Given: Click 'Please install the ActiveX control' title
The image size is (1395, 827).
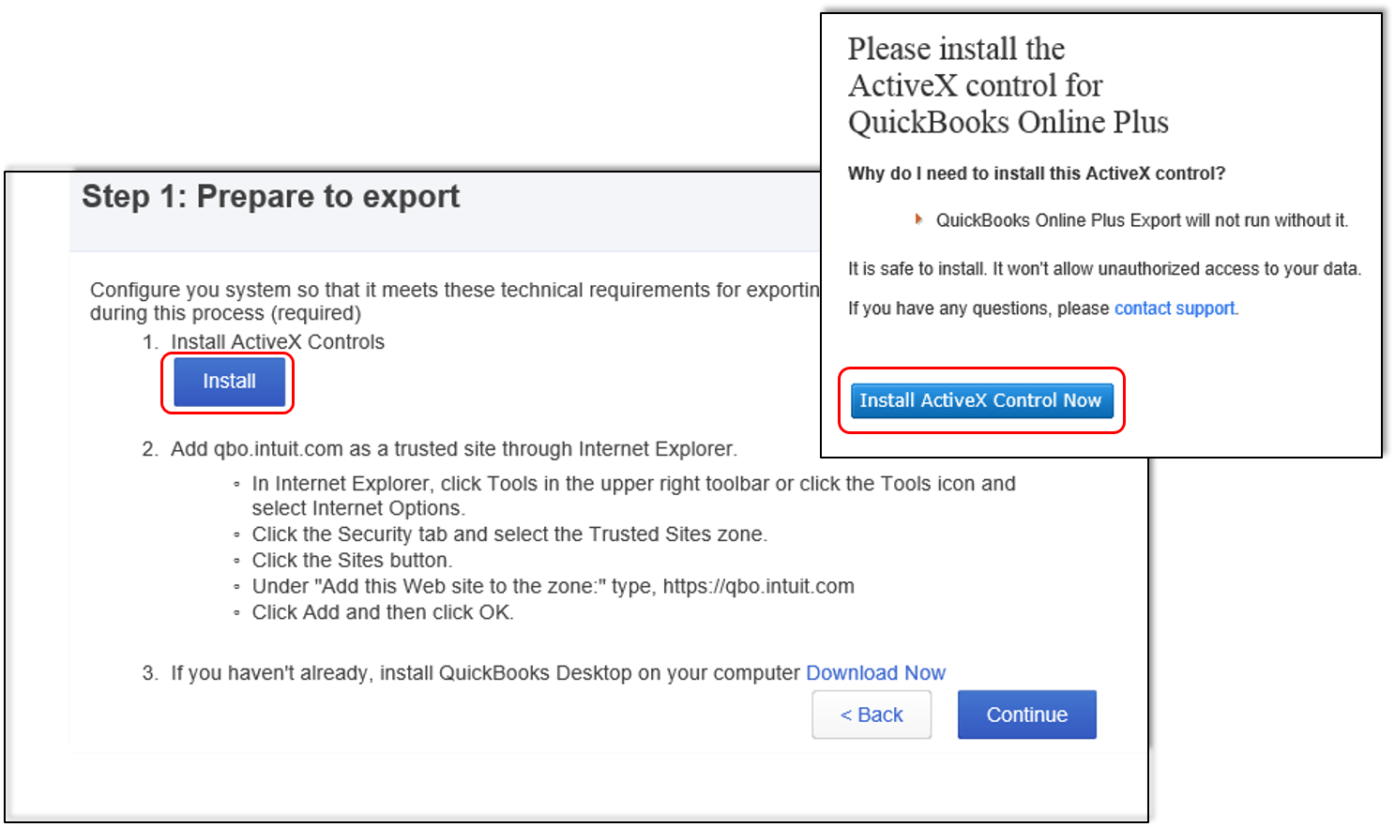Looking at the screenshot, I should (1008, 85).
